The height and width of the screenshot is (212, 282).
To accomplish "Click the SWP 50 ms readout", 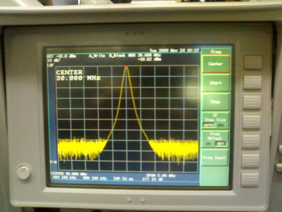I will point(123,179).
